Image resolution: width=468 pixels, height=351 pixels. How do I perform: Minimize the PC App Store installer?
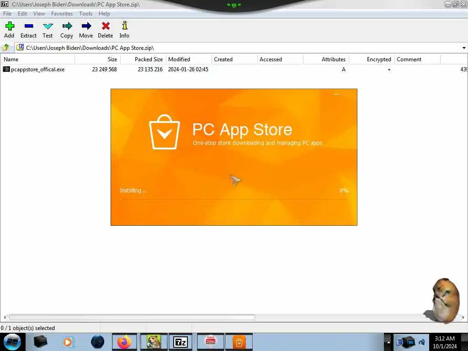click(337, 94)
